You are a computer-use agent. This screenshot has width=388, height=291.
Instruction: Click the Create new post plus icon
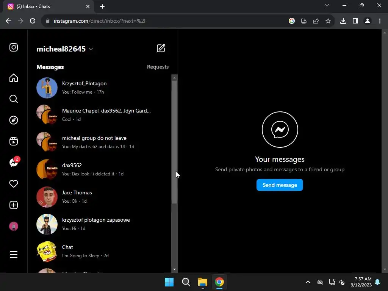coord(14,205)
